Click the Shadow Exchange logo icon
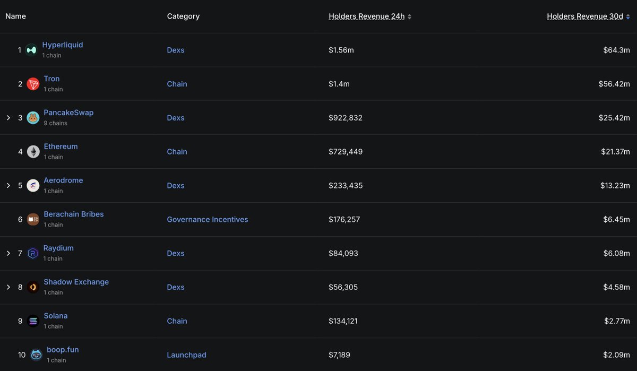This screenshot has height=371, width=637. (33, 287)
